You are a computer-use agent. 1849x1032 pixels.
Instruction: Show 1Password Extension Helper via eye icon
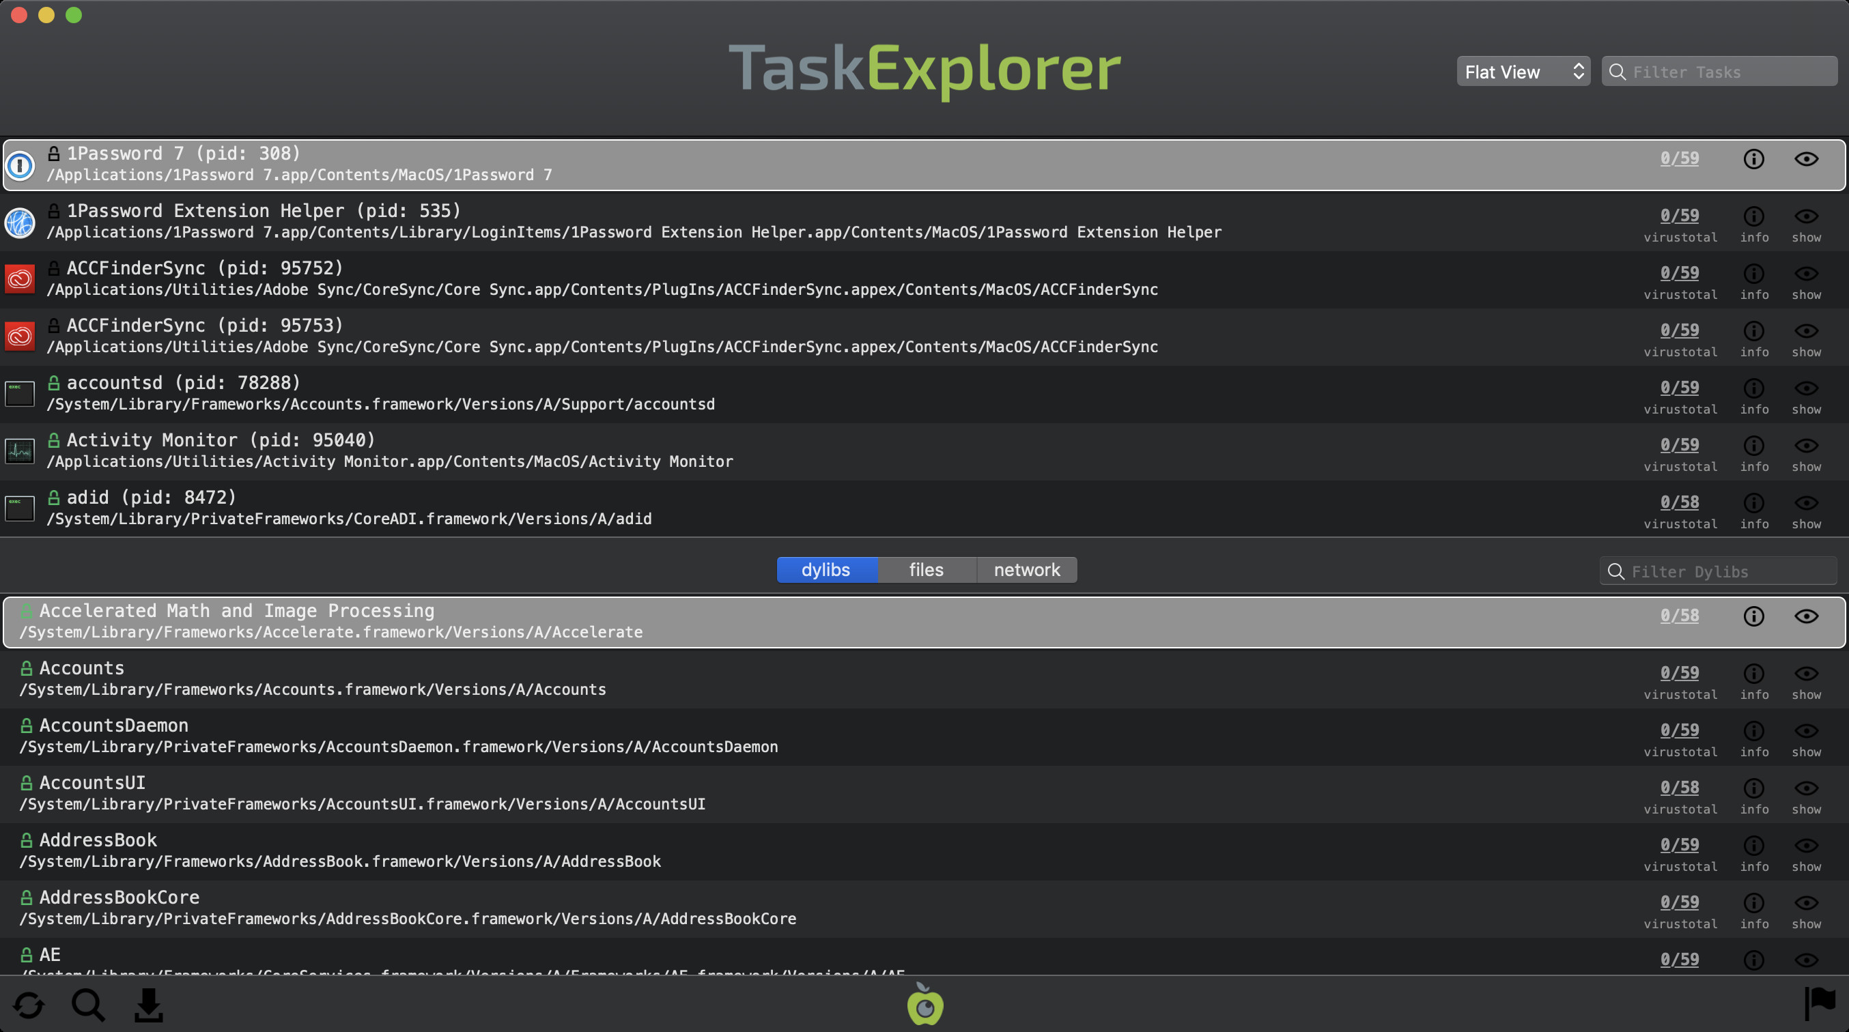tap(1806, 216)
